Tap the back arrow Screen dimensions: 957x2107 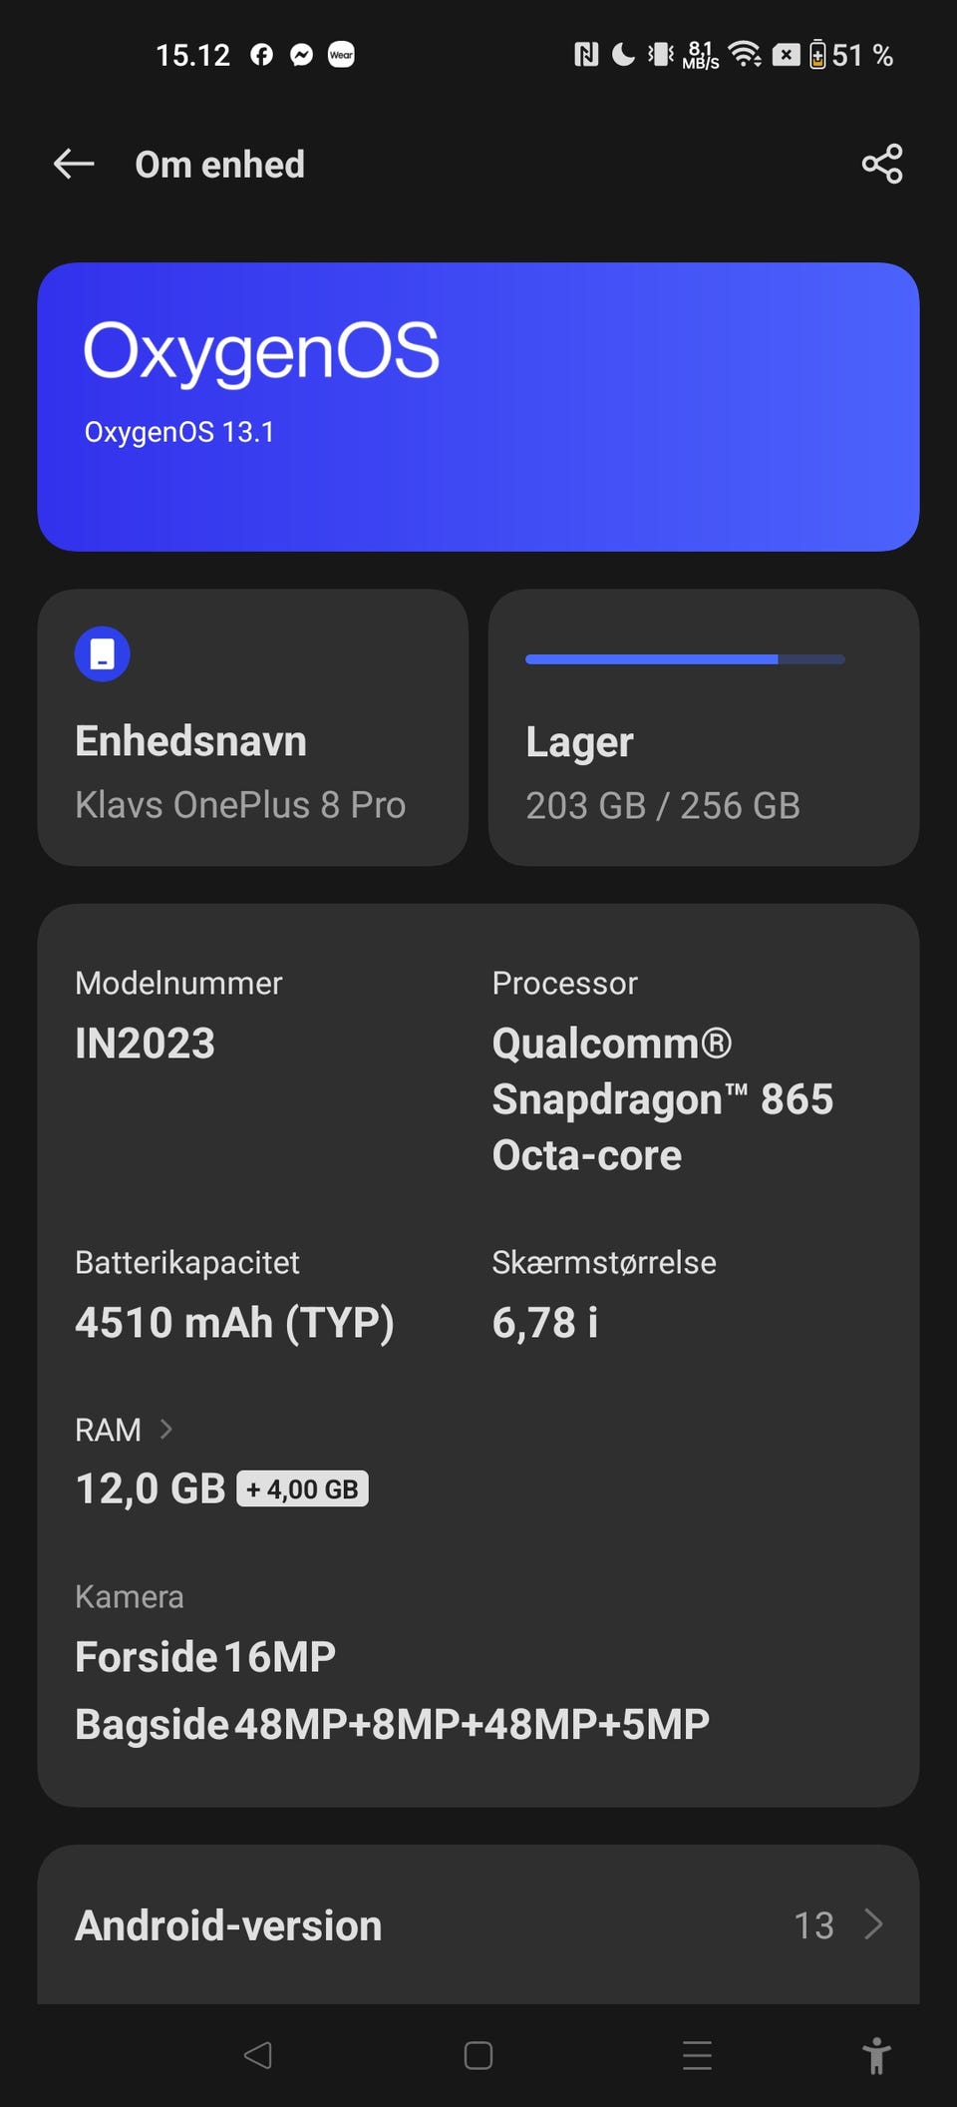point(74,164)
